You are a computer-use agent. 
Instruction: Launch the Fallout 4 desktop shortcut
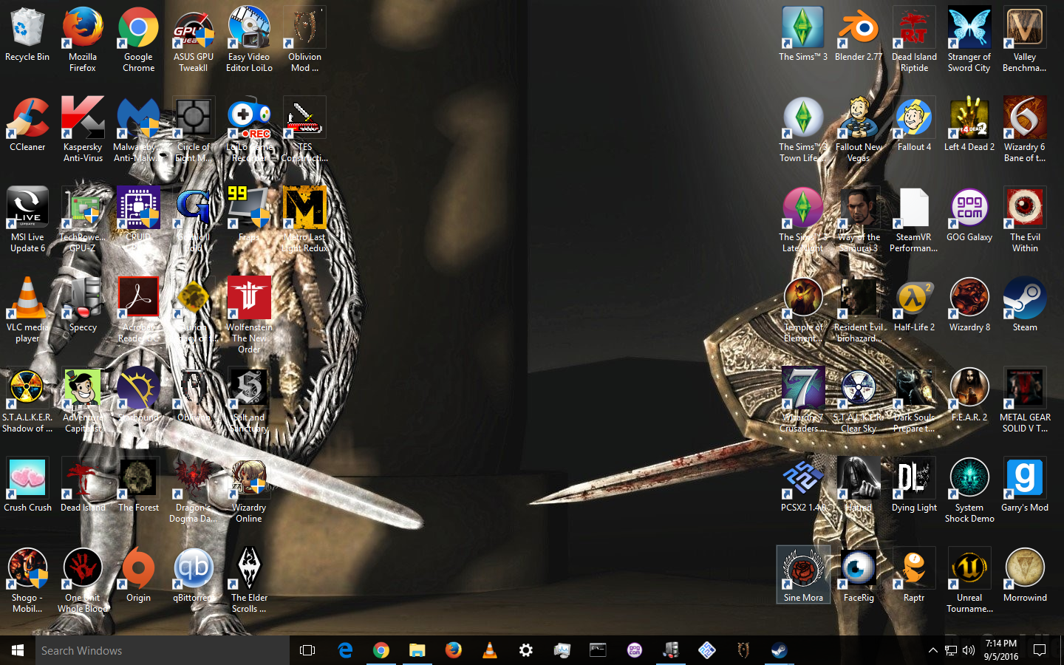point(914,125)
